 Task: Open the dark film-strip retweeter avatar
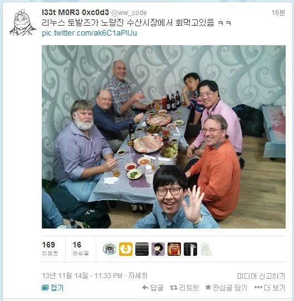coord(142,249)
